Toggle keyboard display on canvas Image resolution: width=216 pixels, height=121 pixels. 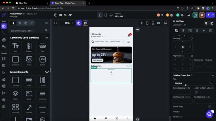coord(158,23)
